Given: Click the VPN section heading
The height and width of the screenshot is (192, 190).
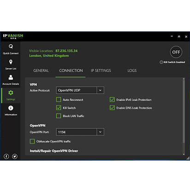Looking at the screenshot, I should [x=33, y=84].
